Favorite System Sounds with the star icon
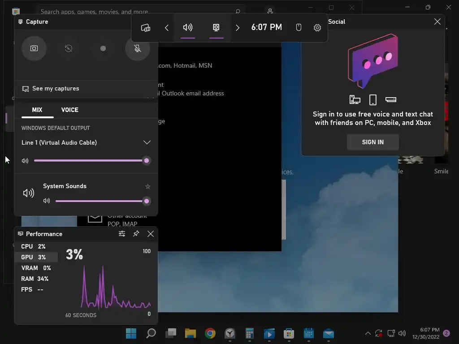Screen dimensions: 459x344 pyautogui.click(x=147, y=186)
